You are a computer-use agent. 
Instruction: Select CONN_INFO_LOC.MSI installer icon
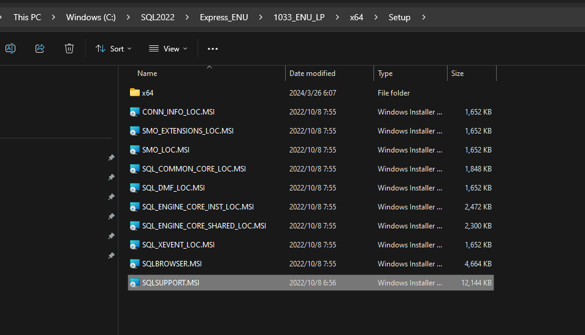135,112
